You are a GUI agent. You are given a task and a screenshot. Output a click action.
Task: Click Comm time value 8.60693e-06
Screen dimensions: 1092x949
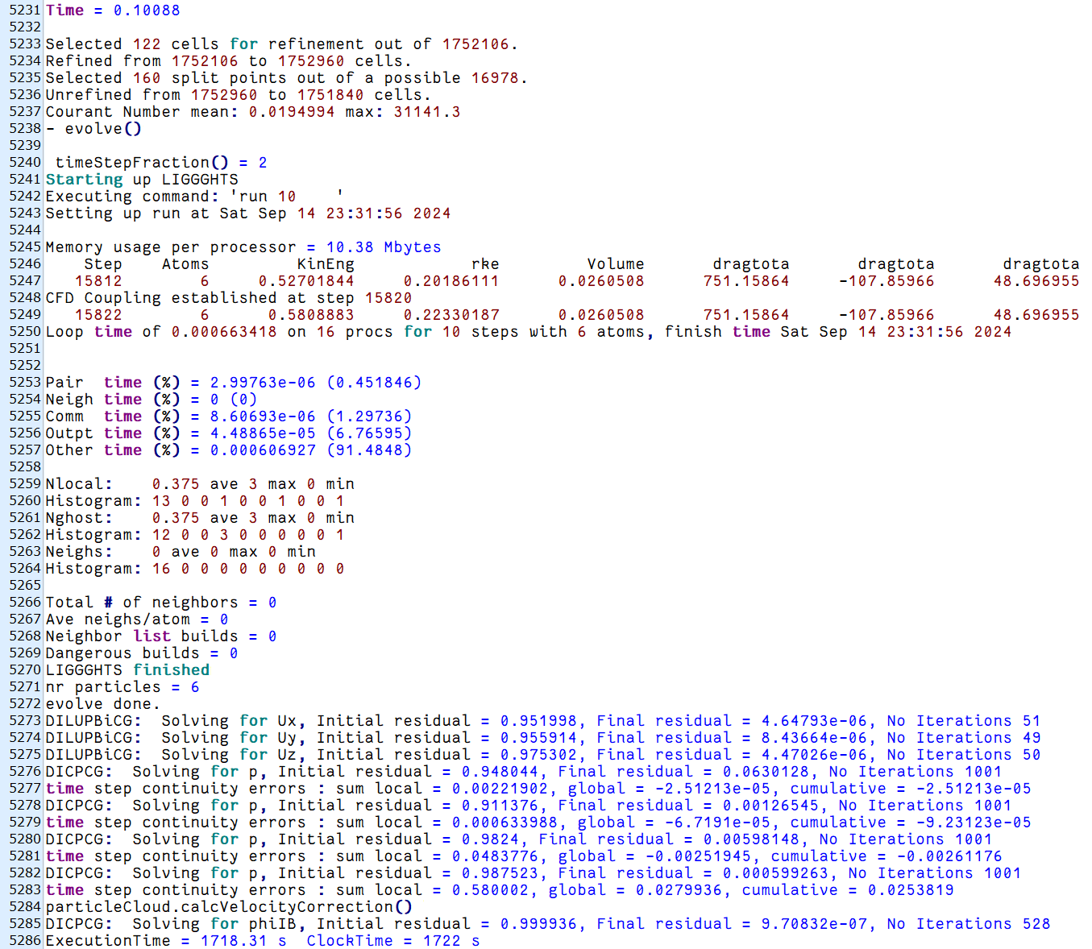click(263, 416)
